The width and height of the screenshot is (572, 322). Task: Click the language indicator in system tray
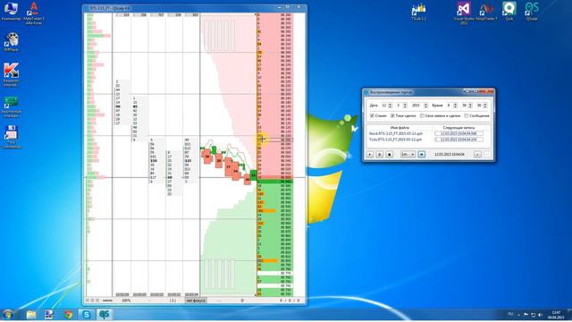click(x=510, y=314)
